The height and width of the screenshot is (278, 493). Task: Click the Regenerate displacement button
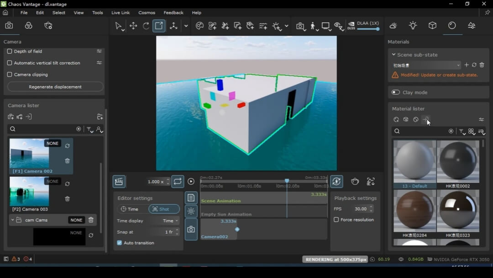click(55, 87)
